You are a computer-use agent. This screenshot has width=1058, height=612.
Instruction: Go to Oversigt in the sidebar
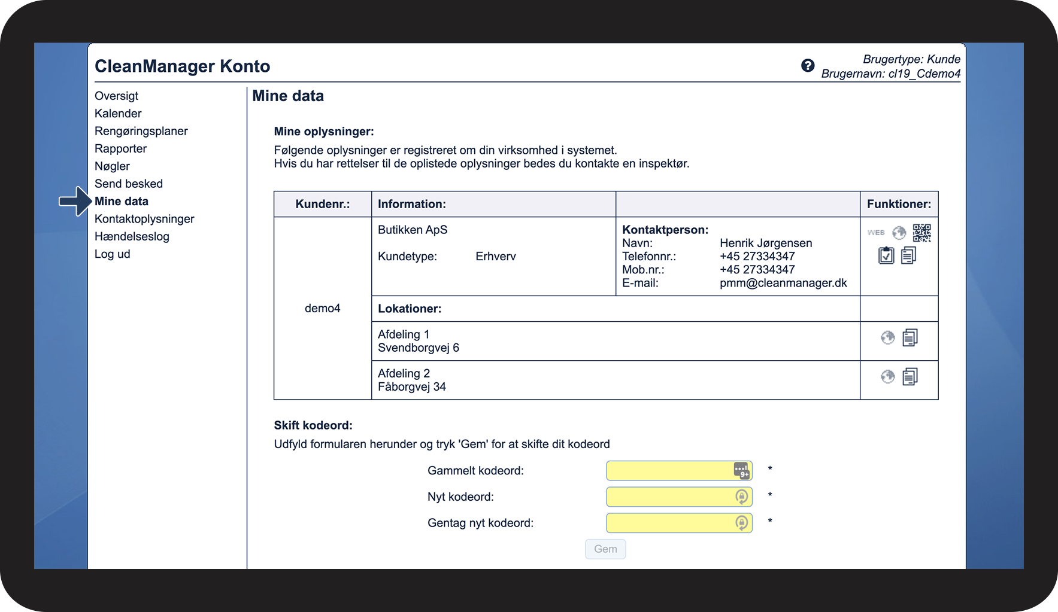coord(116,96)
